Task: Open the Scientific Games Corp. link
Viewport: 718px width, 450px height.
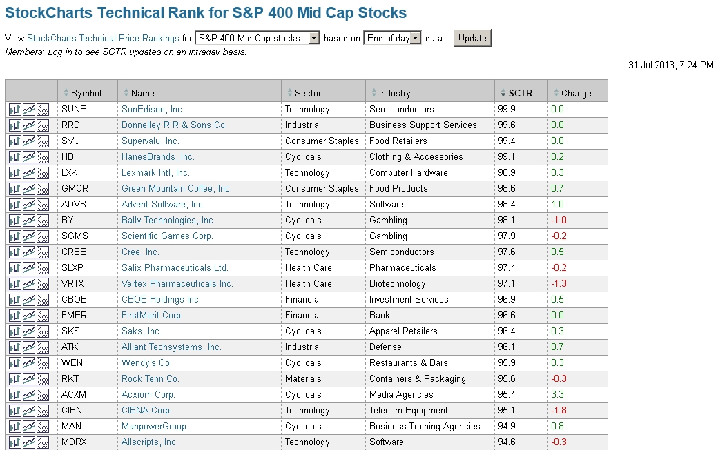Action: pos(167,236)
